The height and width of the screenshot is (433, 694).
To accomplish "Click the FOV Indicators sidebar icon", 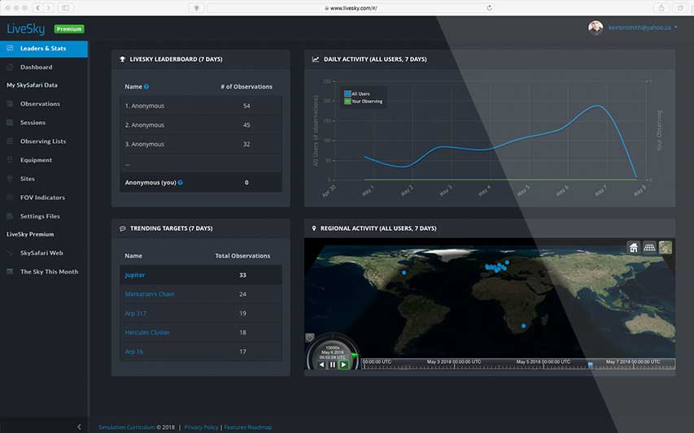I will [10, 197].
